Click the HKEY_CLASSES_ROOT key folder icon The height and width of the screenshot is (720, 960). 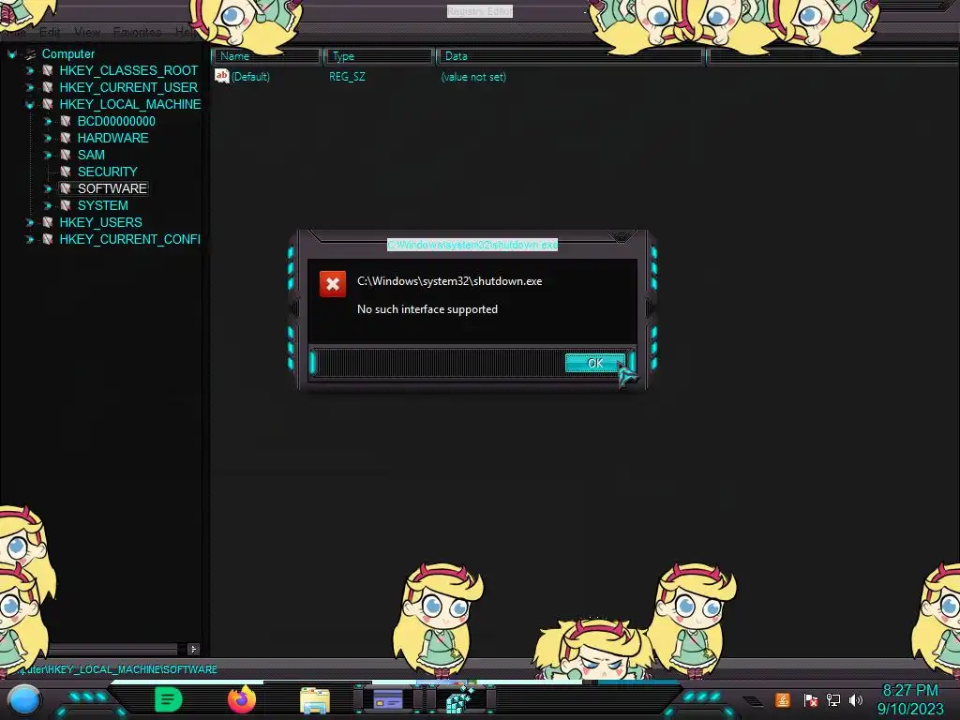click(47, 70)
